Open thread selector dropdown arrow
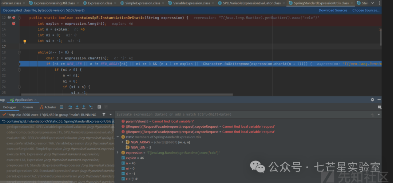The image size is (393, 183). point(111,115)
